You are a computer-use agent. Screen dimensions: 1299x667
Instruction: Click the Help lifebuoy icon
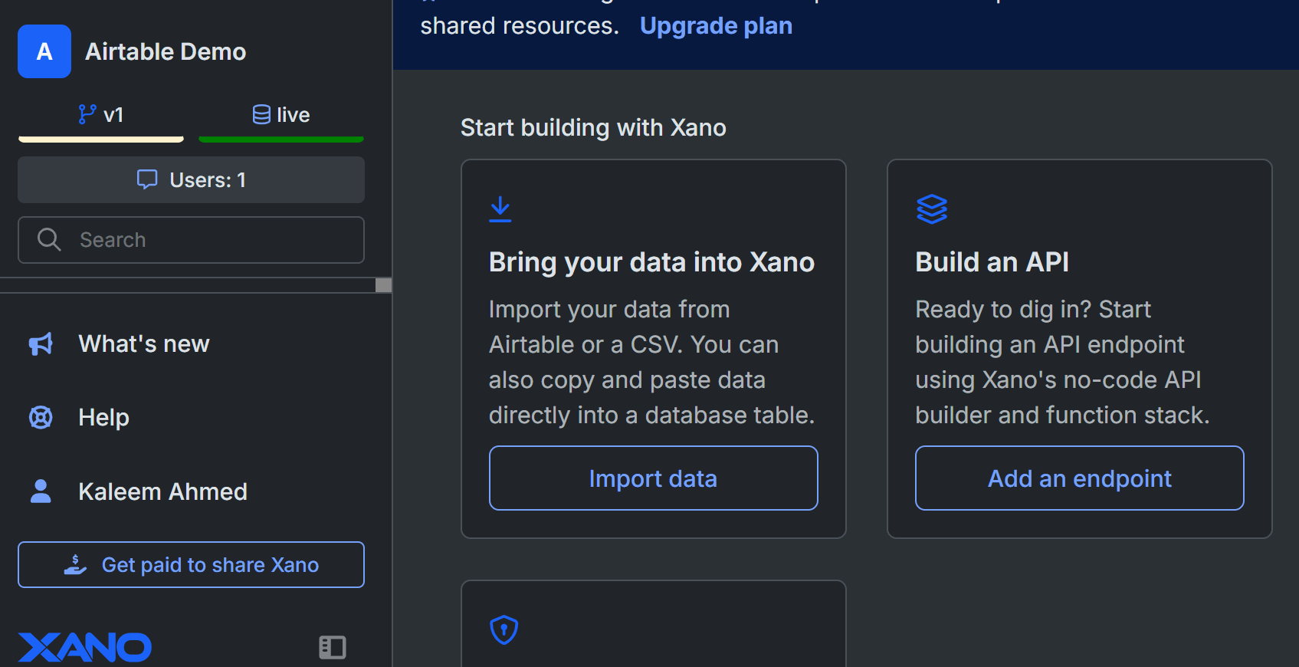pyautogui.click(x=41, y=417)
